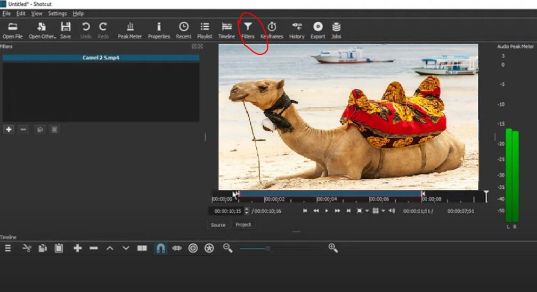Screen dimensions: 537x292
Task: Show the Timeline panel from toolbar
Action: click(226, 30)
